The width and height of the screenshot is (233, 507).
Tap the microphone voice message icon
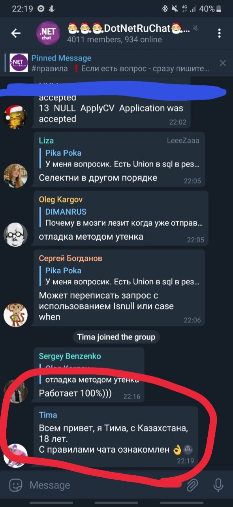coord(218,485)
